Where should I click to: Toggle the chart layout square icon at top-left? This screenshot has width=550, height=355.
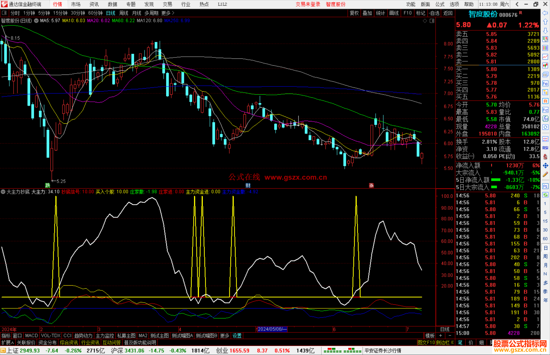coord(4,13)
